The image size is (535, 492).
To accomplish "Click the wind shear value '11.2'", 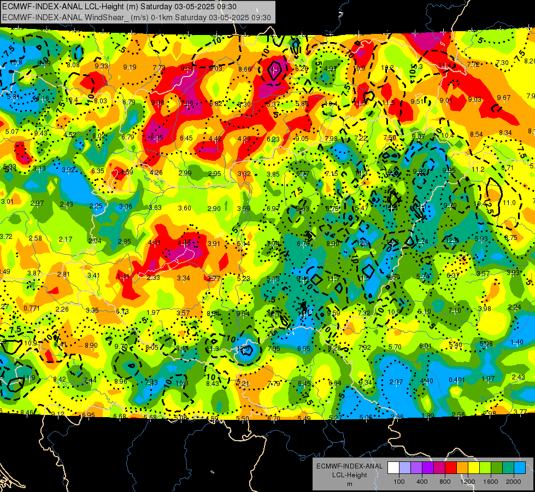I will (x=478, y=169).
